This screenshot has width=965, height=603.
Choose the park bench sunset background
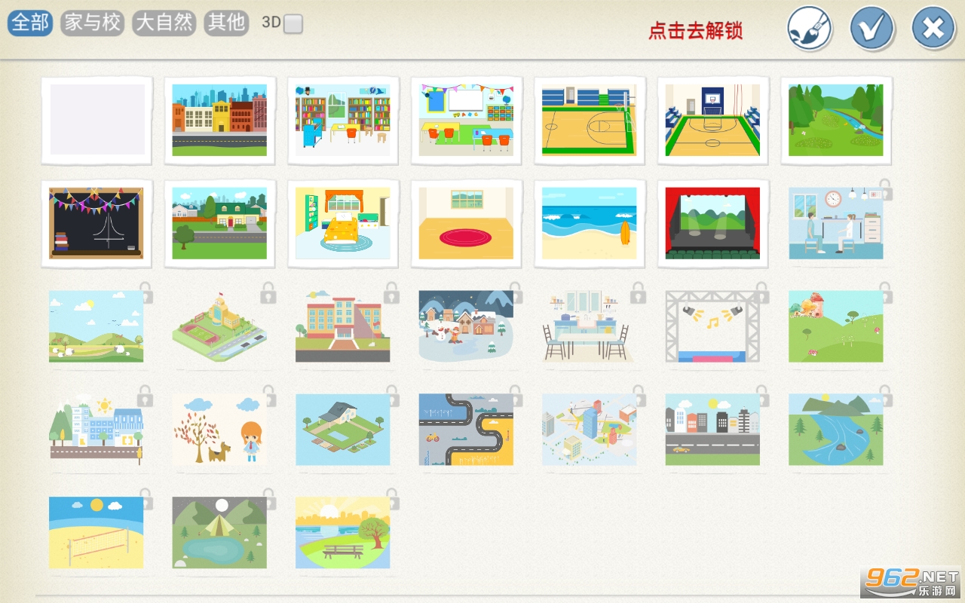343,532
